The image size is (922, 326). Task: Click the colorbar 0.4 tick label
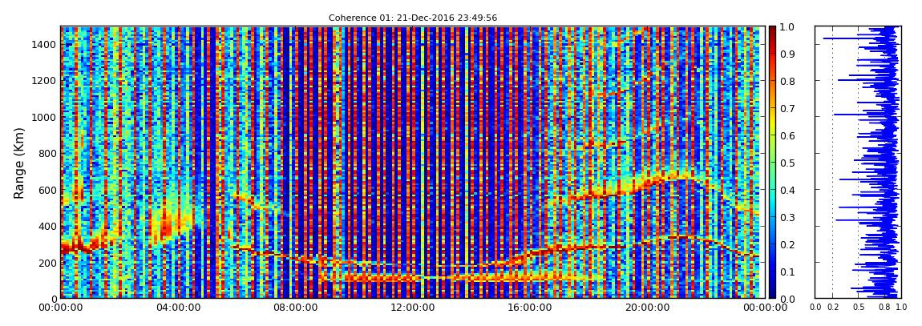[x=787, y=191]
